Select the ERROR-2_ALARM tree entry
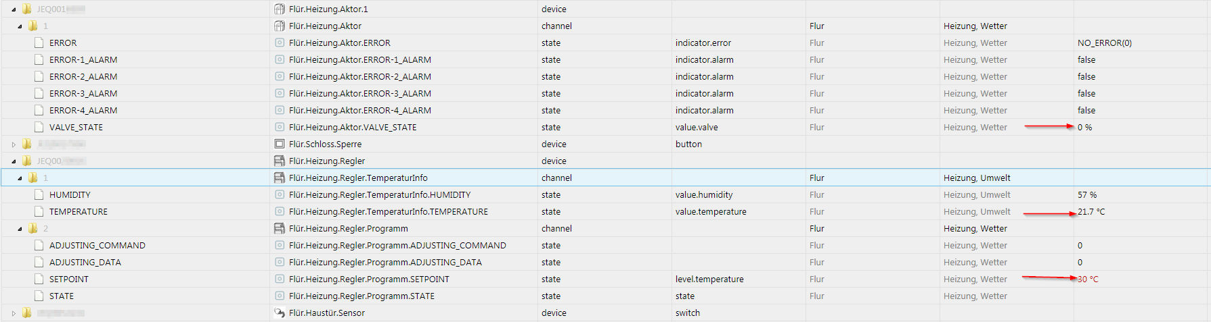 pyautogui.click(x=83, y=76)
